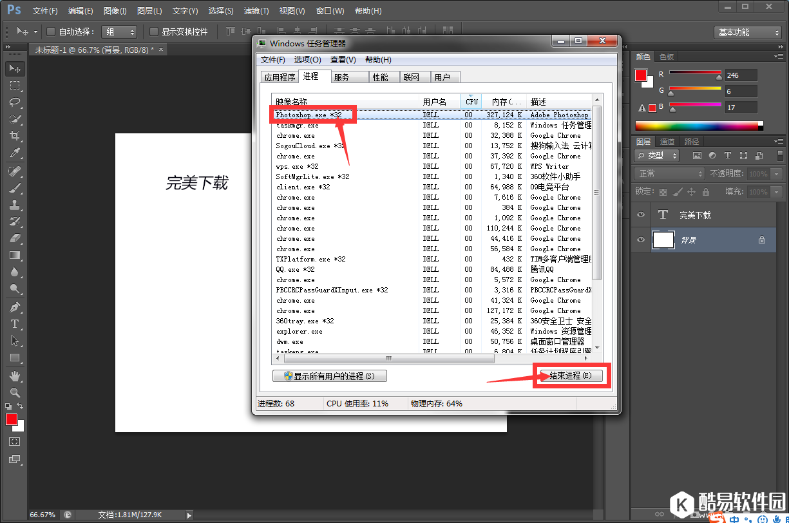Click the 结束进程(E) button
The height and width of the screenshot is (523, 789).
[569, 376]
